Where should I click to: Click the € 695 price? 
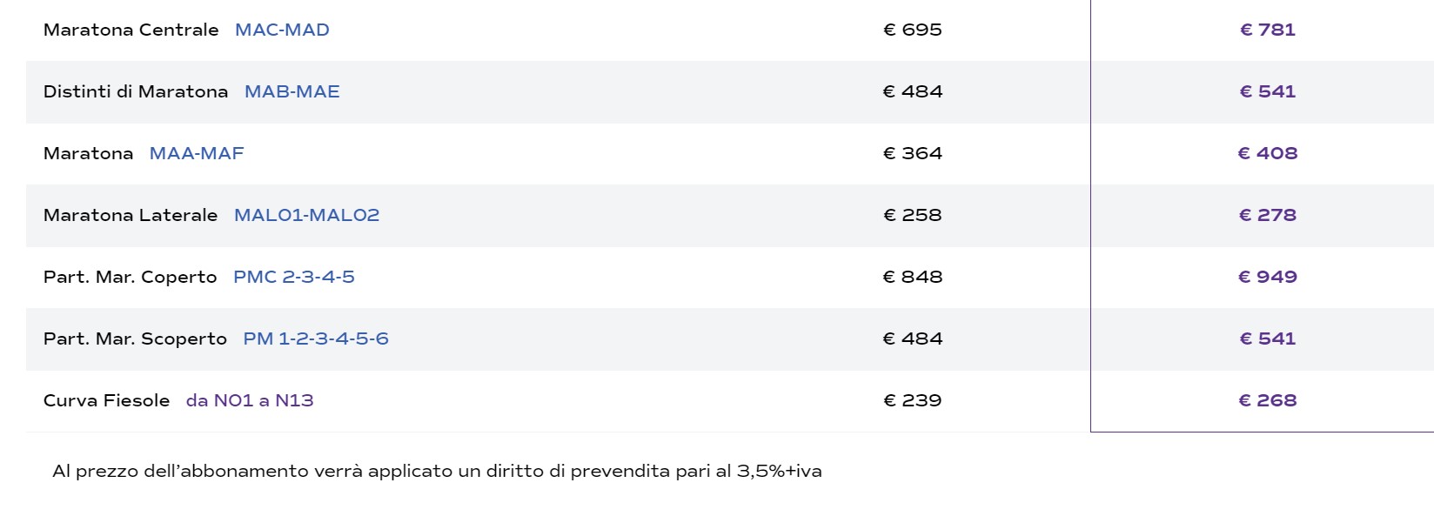pos(912,30)
